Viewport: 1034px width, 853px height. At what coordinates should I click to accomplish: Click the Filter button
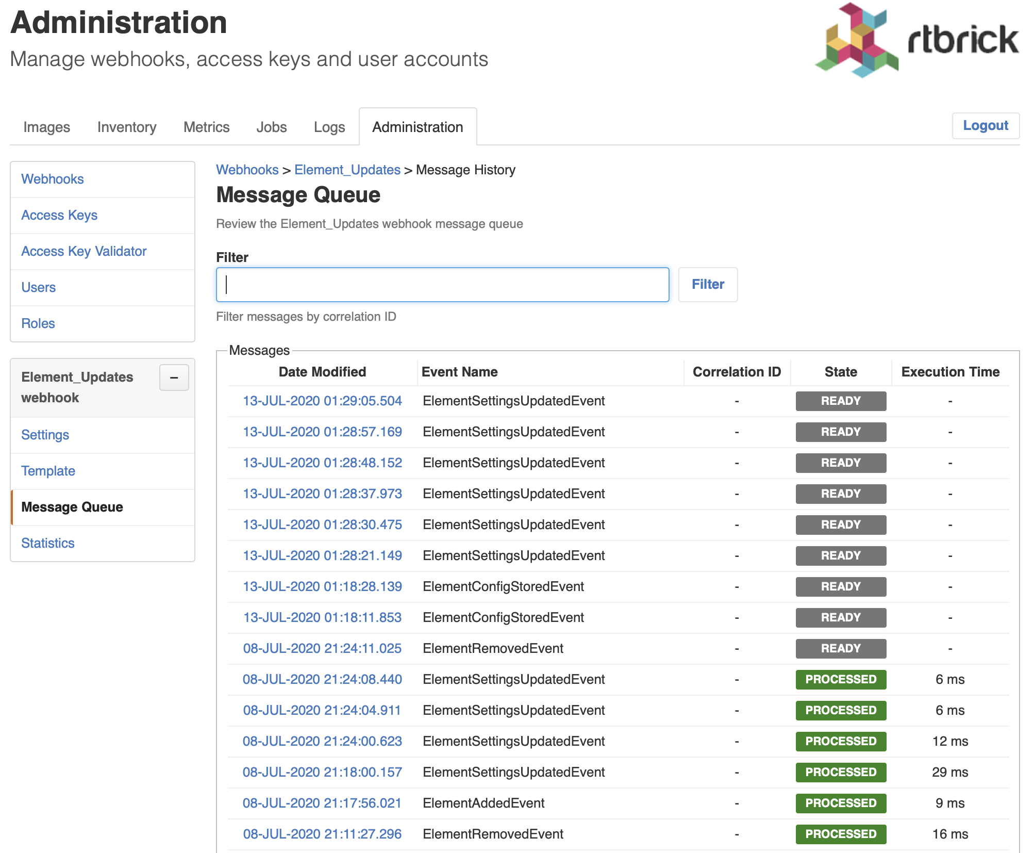pos(708,284)
